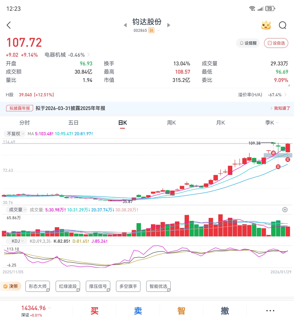Tap the stock price 107.72

tap(24, 43)
